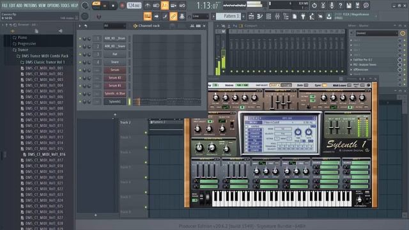Click the render audio export icon
This screenshot has width=409, height=230.
pos(357,5)
